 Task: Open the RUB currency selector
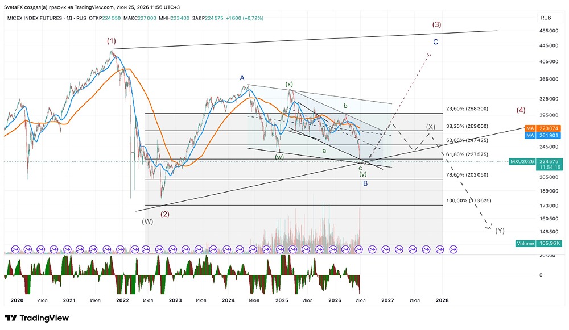[x=546, y=18]
